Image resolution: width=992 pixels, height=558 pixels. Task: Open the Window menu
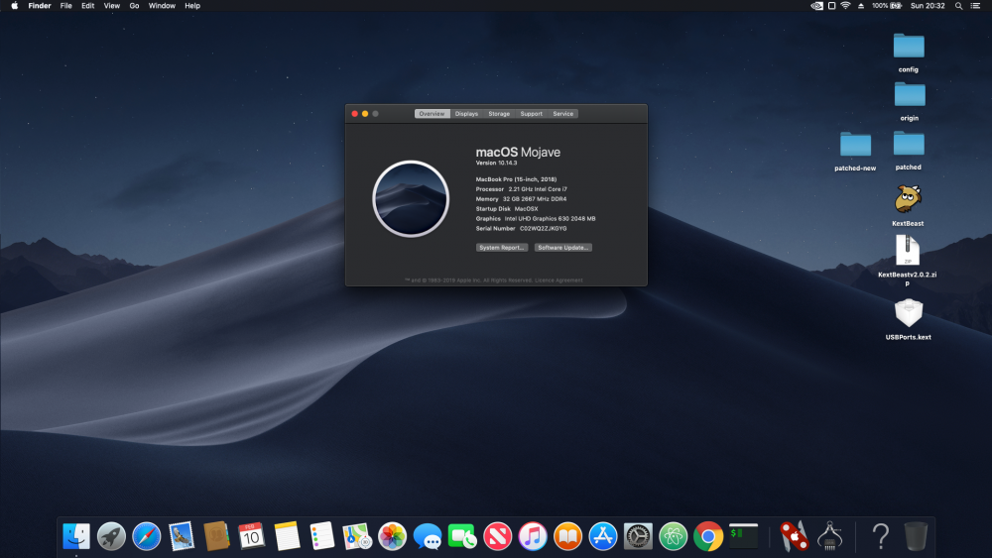click(162, 6)
